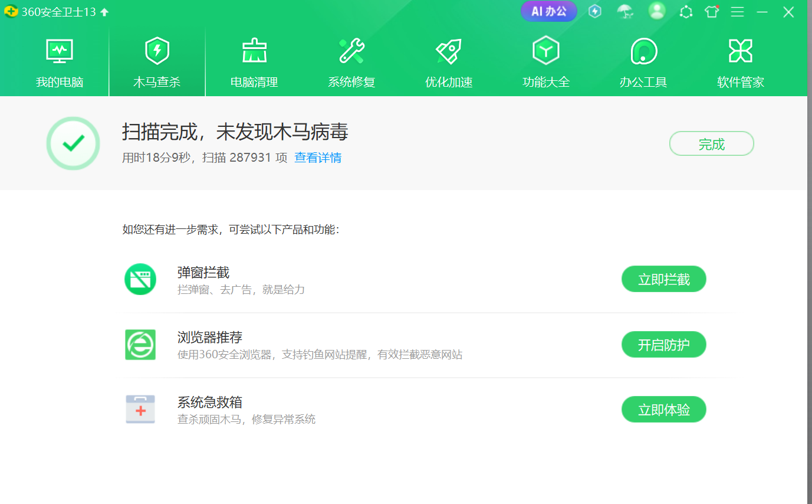Open the AI 办公 assistant
The height and width of the screenshot is (504, 812).
coord(549,11)
